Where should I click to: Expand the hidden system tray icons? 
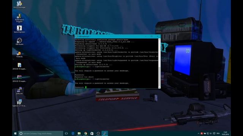199,133
